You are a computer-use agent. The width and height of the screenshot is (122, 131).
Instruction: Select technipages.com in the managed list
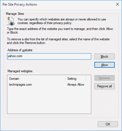[20, 85]
